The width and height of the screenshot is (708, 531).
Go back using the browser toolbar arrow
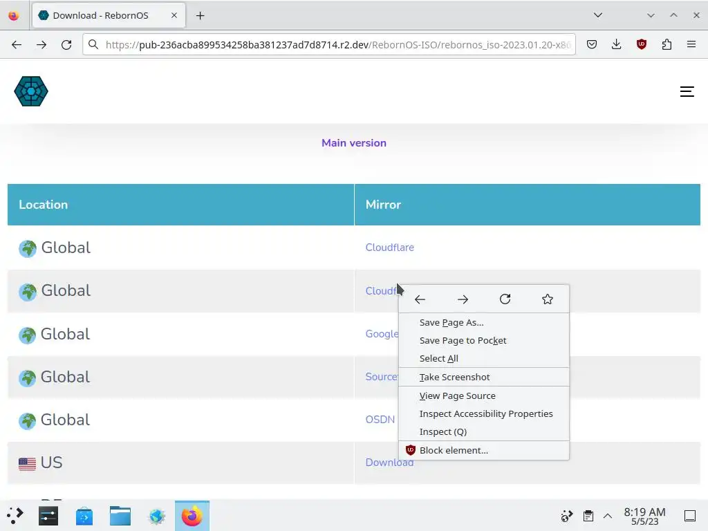tap(17, 45)
